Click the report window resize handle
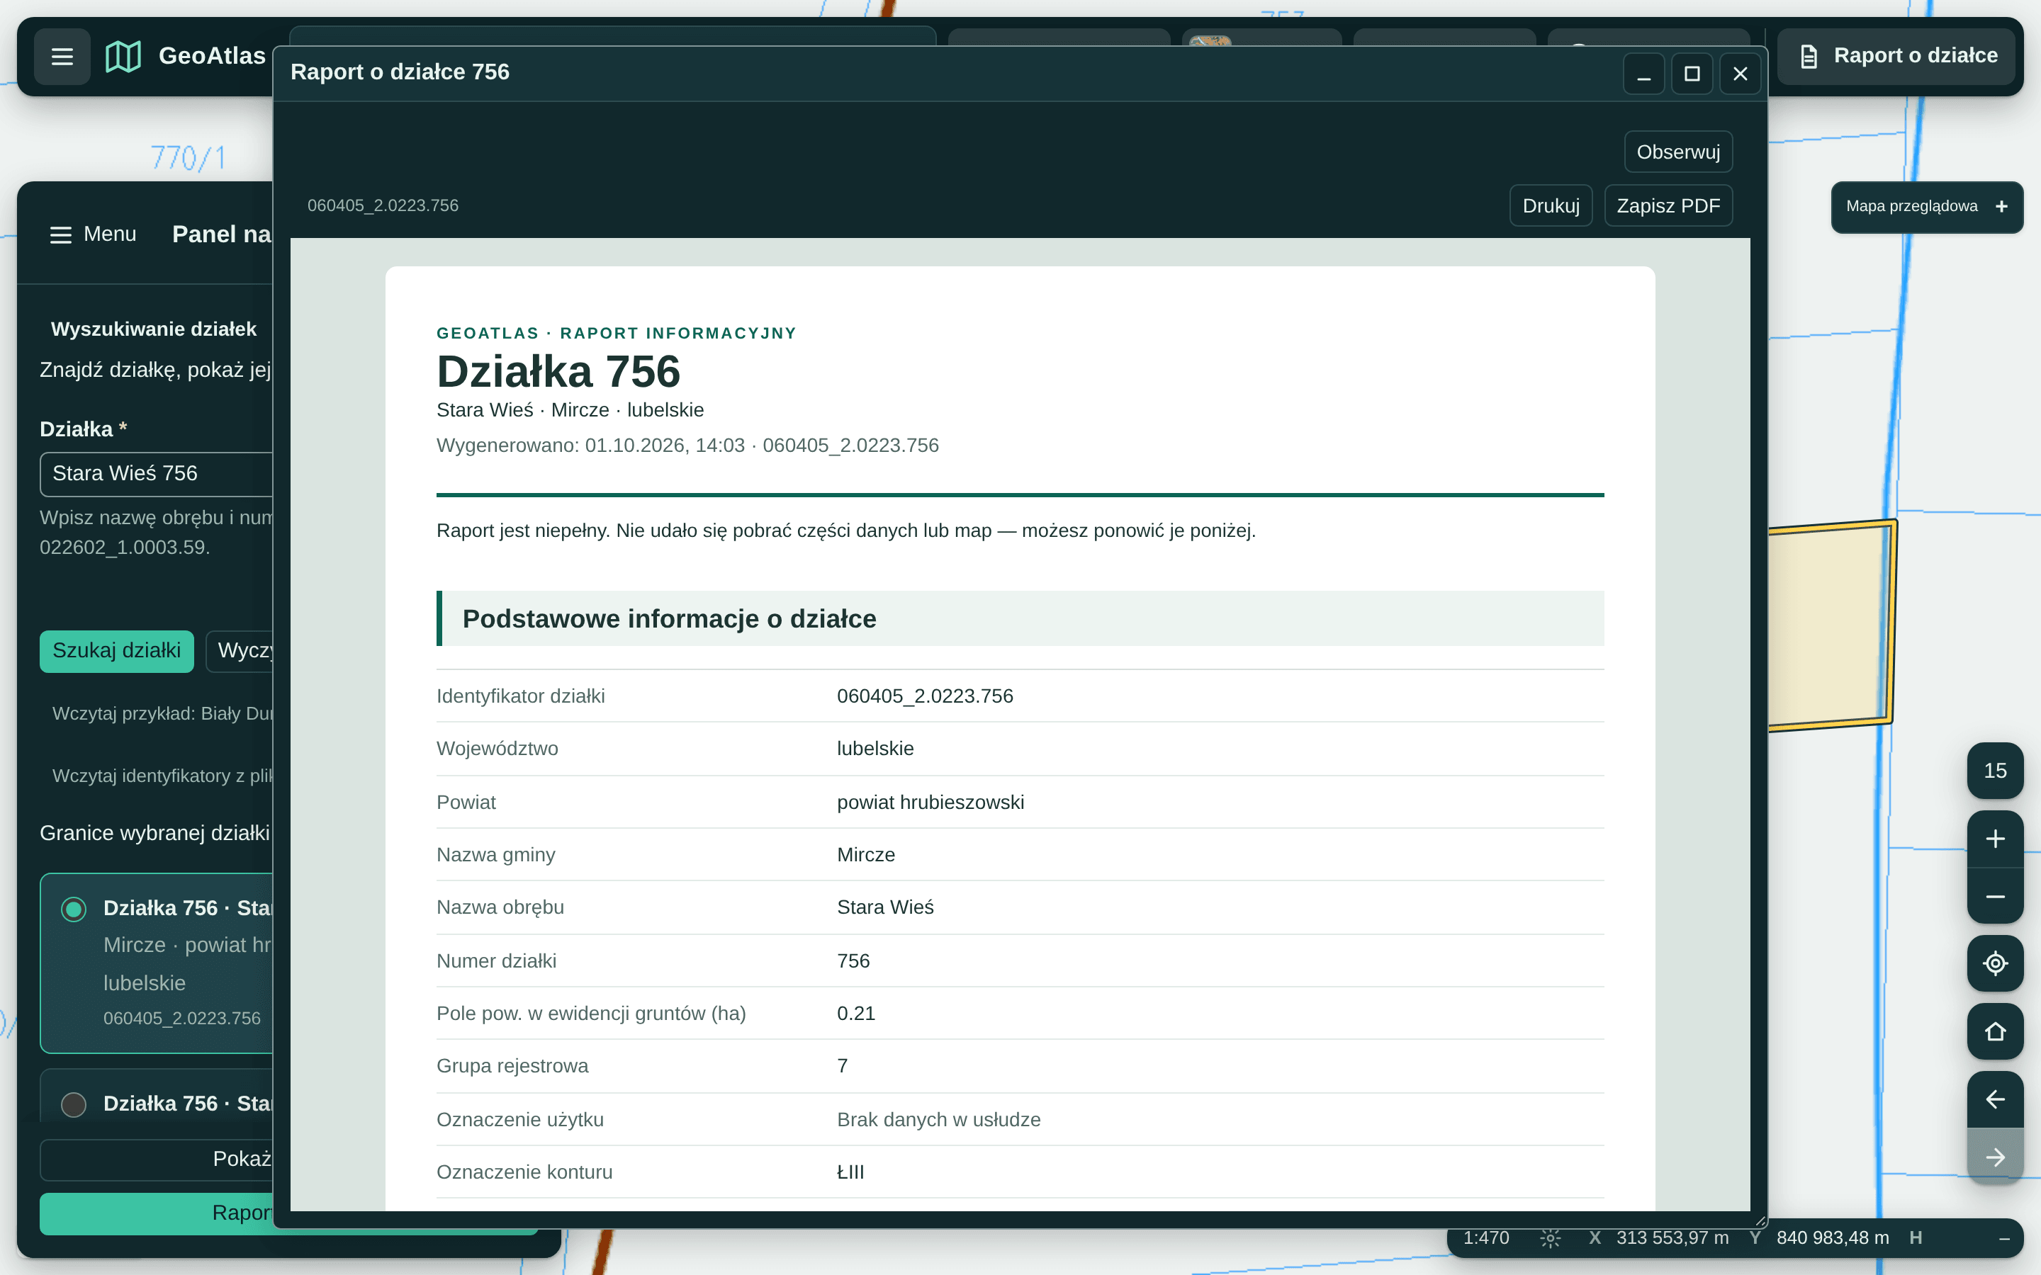The image size is (2041, 1275). (x=1760, y=1221)
